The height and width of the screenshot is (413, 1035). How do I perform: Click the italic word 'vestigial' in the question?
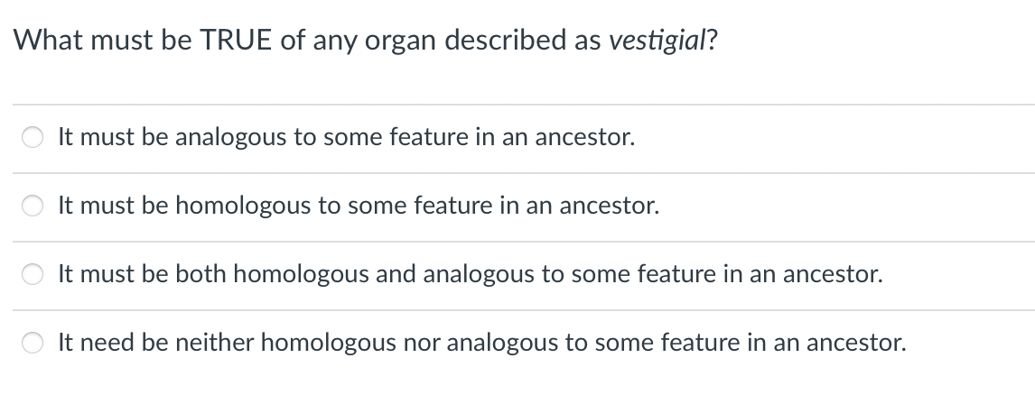[x=656, y=41]
